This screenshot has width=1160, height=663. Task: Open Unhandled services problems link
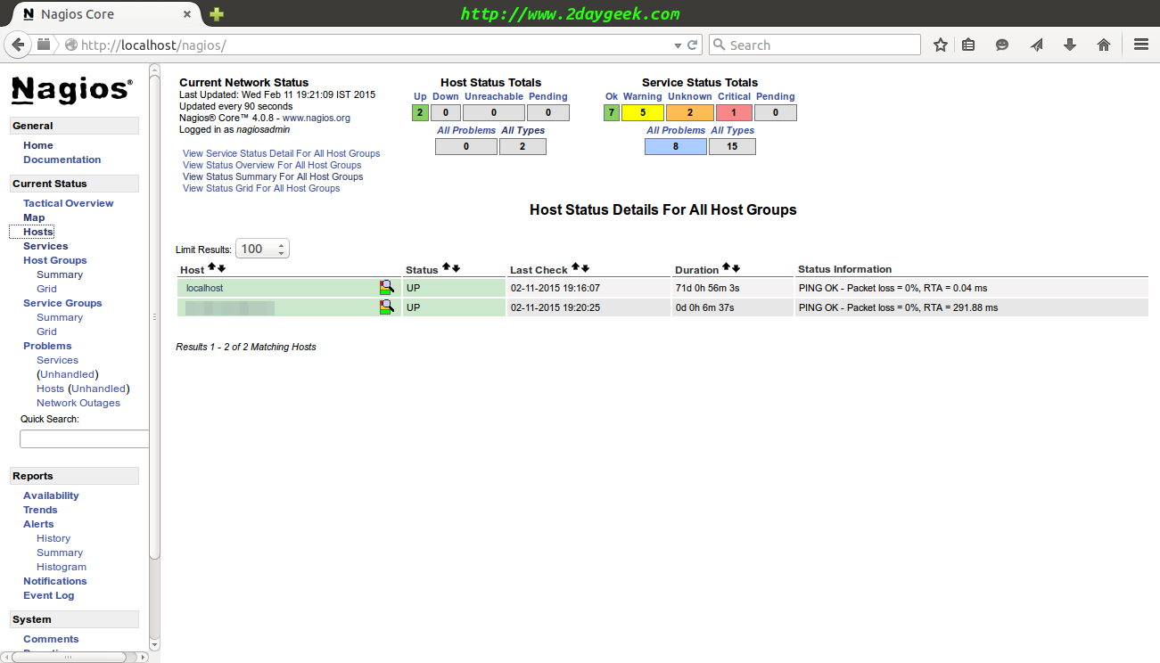point(68,374)
